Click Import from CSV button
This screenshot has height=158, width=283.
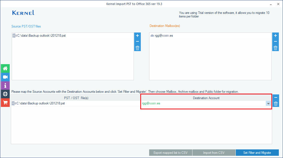(214, 153)
